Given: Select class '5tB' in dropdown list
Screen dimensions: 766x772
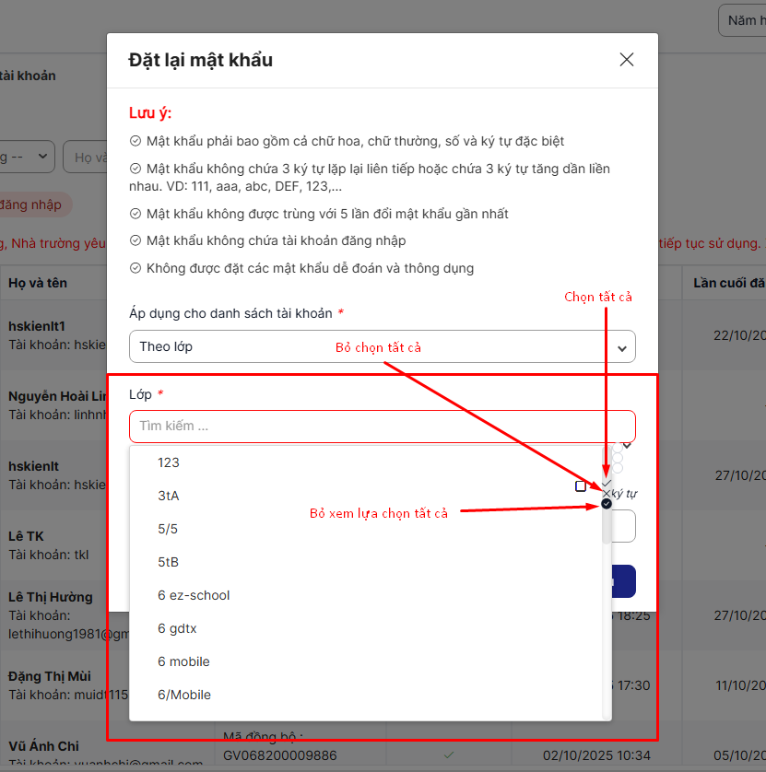Looking at the screenshot, I should click(x=169, y=562).
